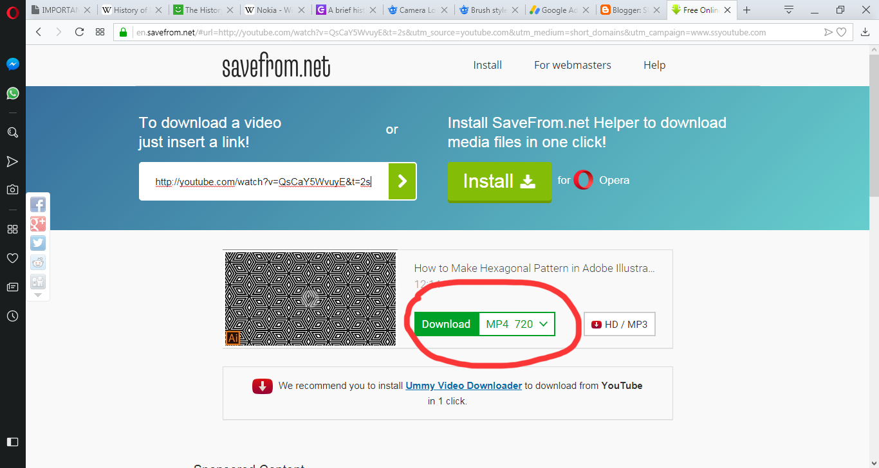Switch to the Blogger tab
The image size is (879, 468).
[x=632, y=10]
